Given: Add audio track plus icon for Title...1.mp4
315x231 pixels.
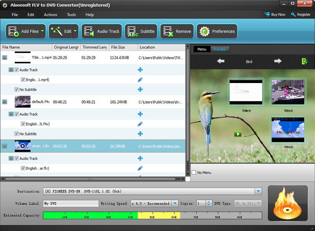Looking at the screenshot, I should (140, 70).
